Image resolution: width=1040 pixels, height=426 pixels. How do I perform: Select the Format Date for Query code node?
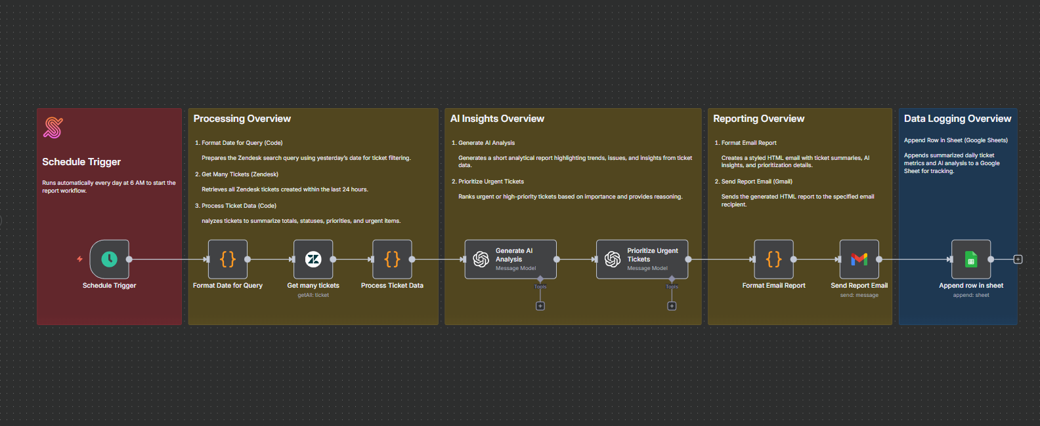(227, 259)
